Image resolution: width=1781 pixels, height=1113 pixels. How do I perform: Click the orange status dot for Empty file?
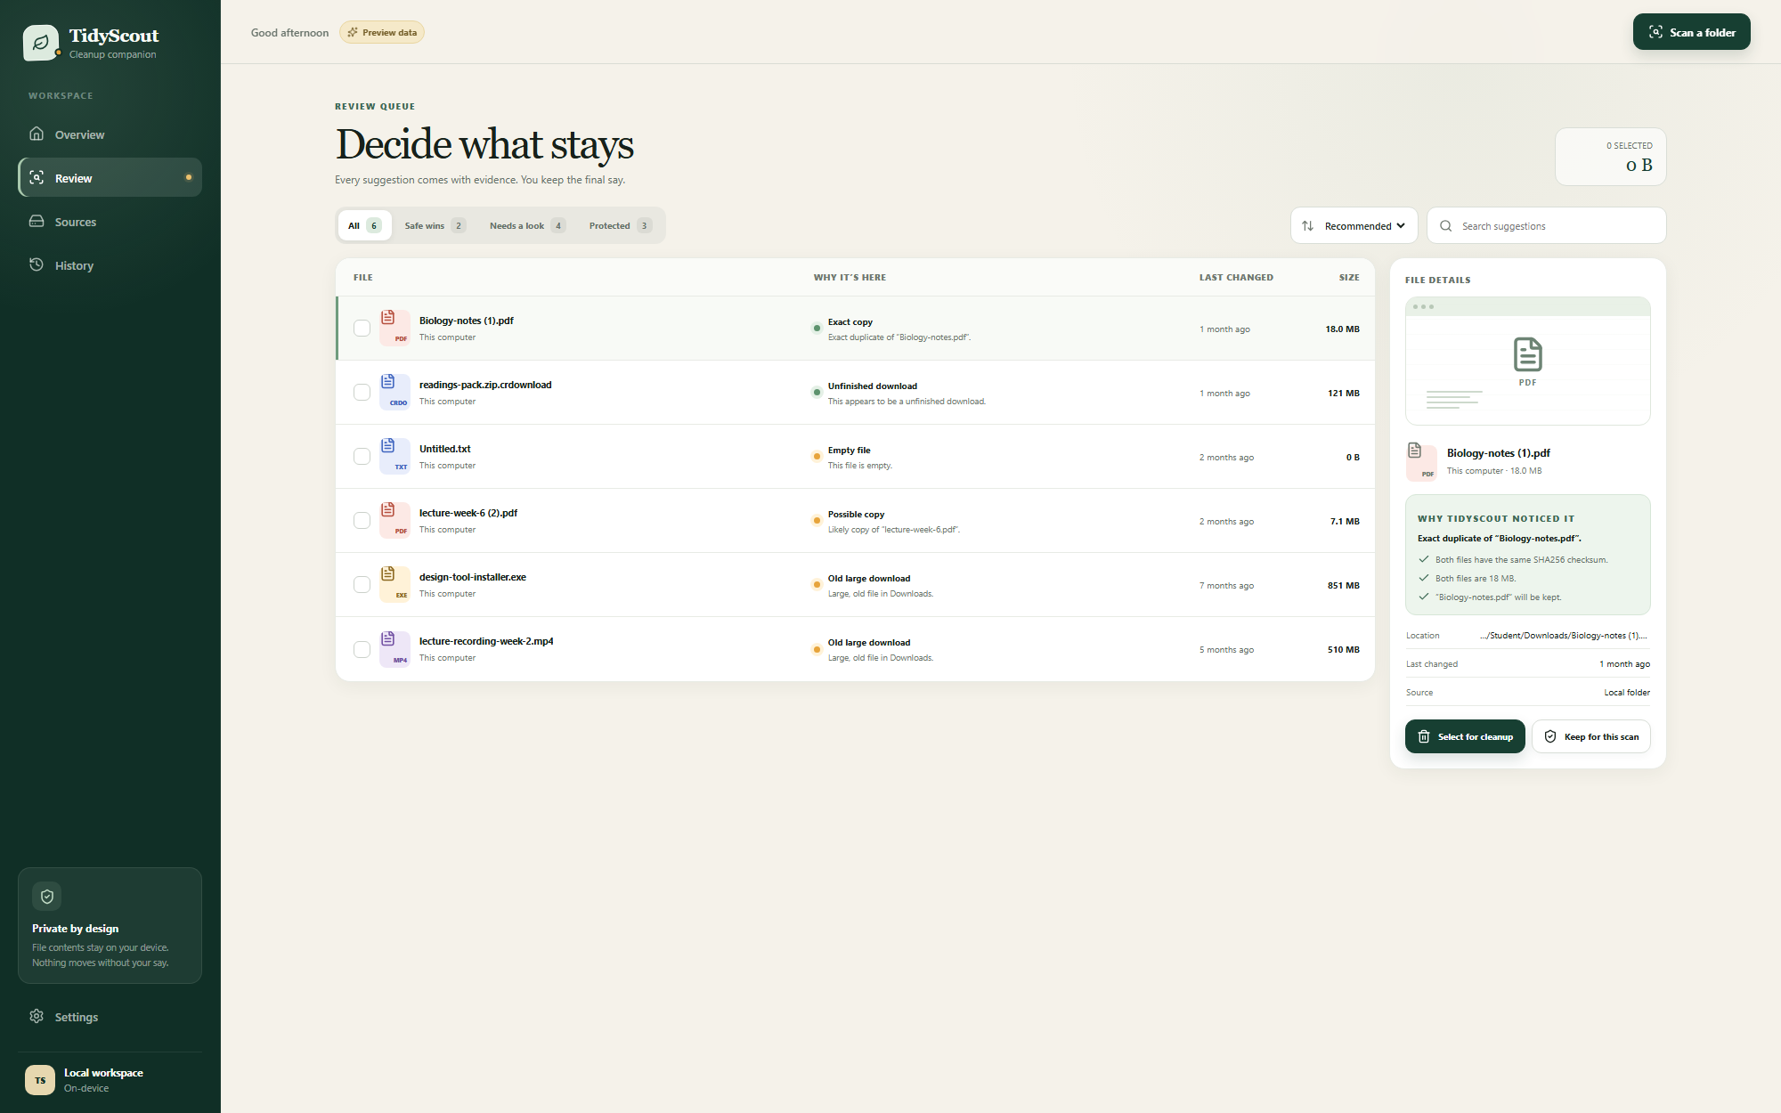817,457
